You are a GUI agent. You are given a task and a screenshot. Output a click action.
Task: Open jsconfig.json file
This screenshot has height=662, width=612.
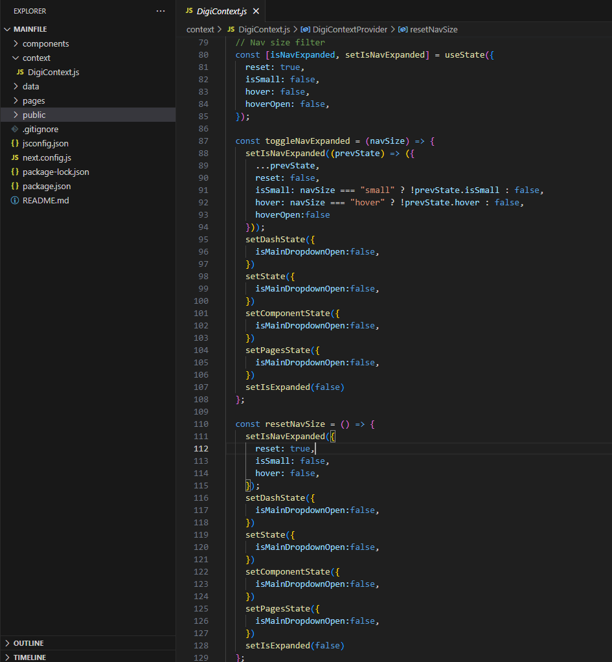coord(45,144)
